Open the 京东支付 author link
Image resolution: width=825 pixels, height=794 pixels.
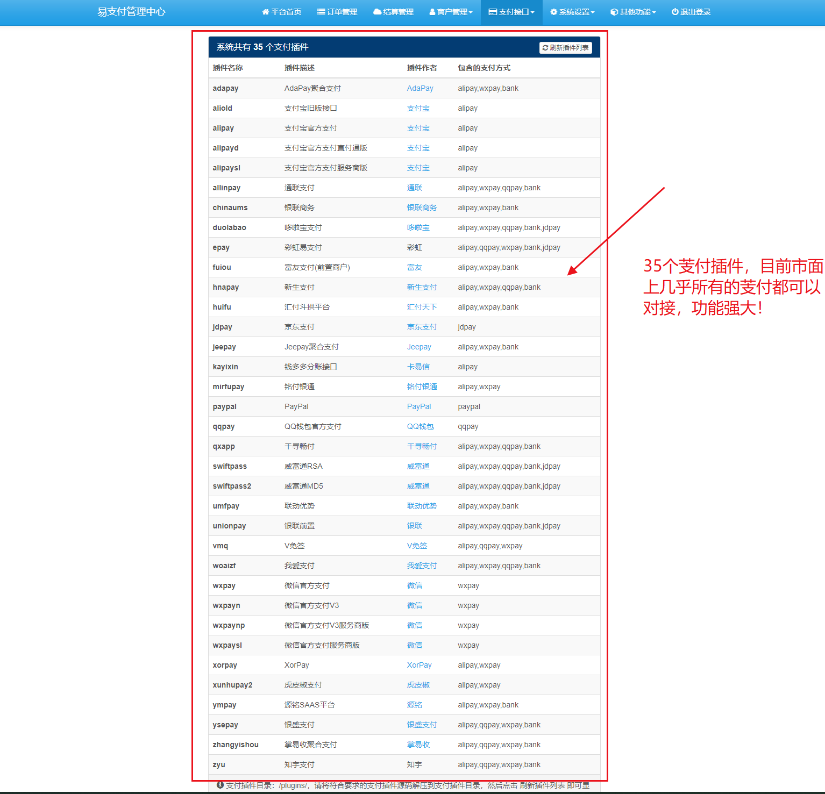pyautogui.click(x=422, y=327)
